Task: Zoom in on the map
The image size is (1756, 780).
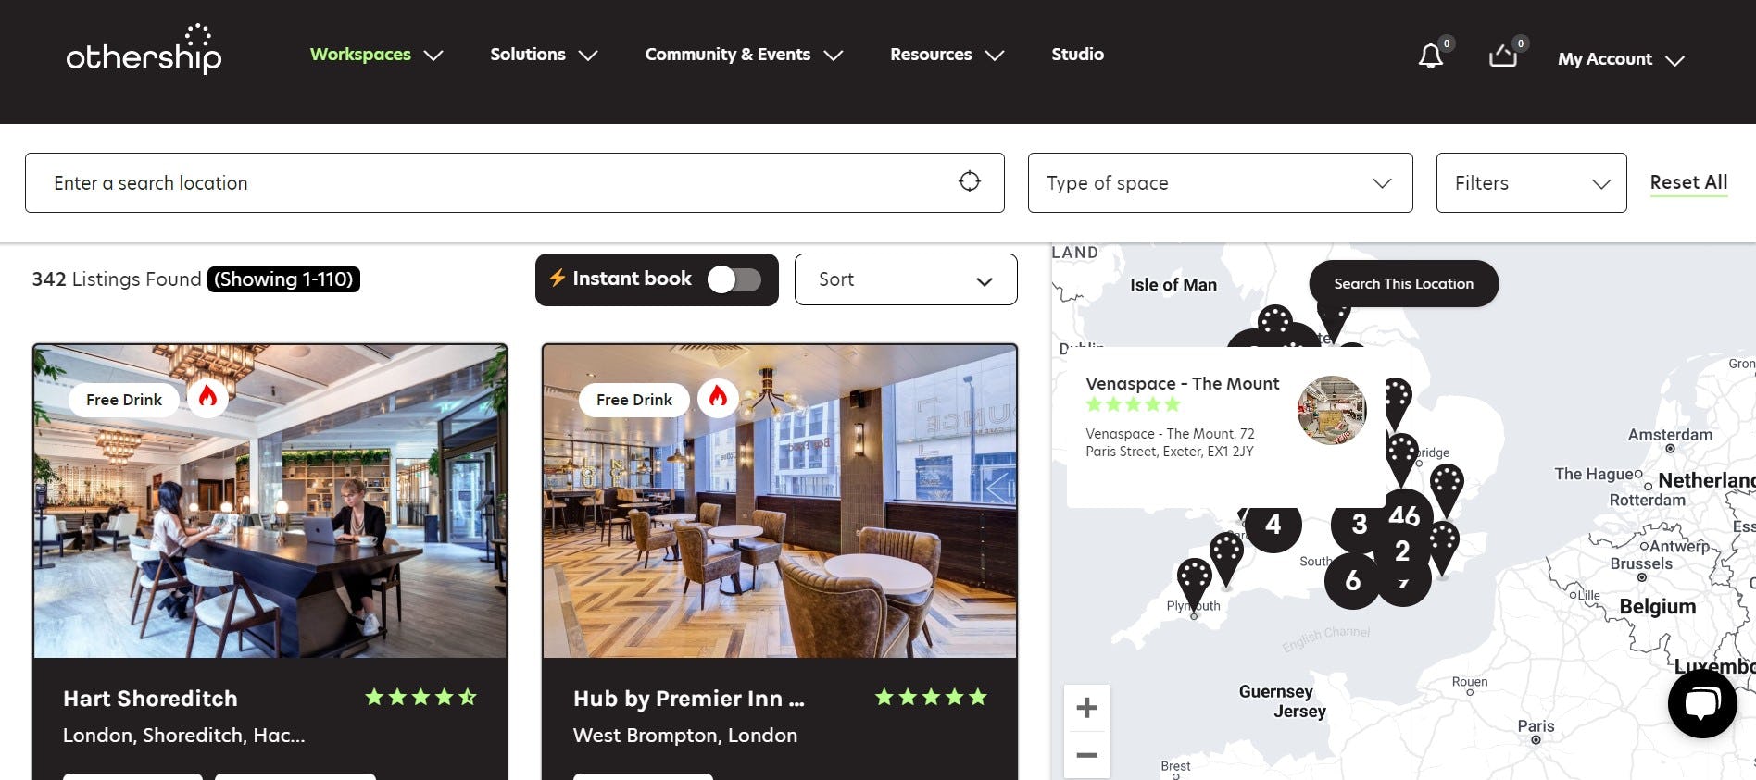Action: pyautogui.click(x=1087, y=708)
